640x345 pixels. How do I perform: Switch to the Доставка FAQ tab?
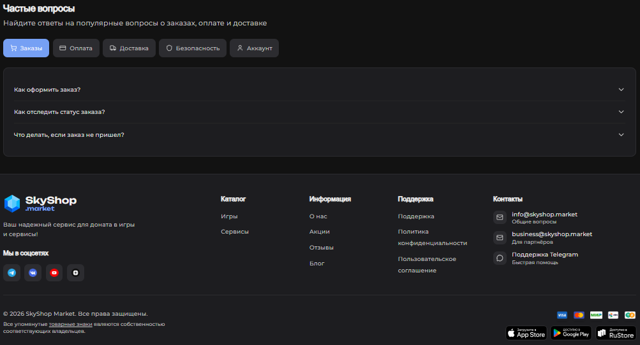[130, 48]
